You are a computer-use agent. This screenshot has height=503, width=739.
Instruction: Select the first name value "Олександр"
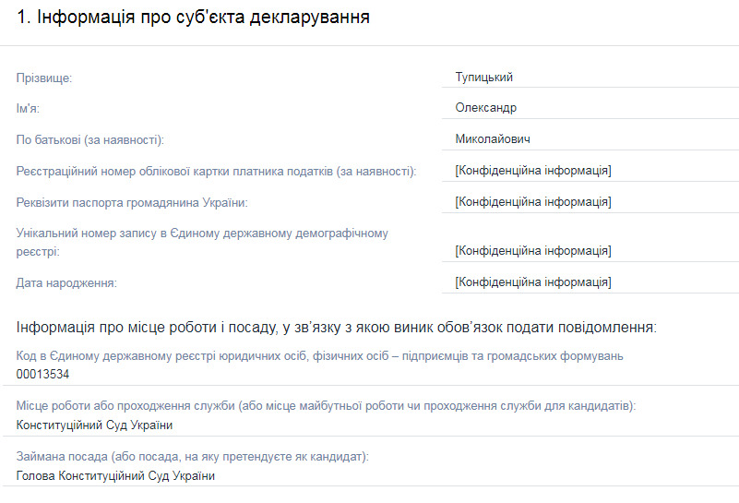pos(485,108)
